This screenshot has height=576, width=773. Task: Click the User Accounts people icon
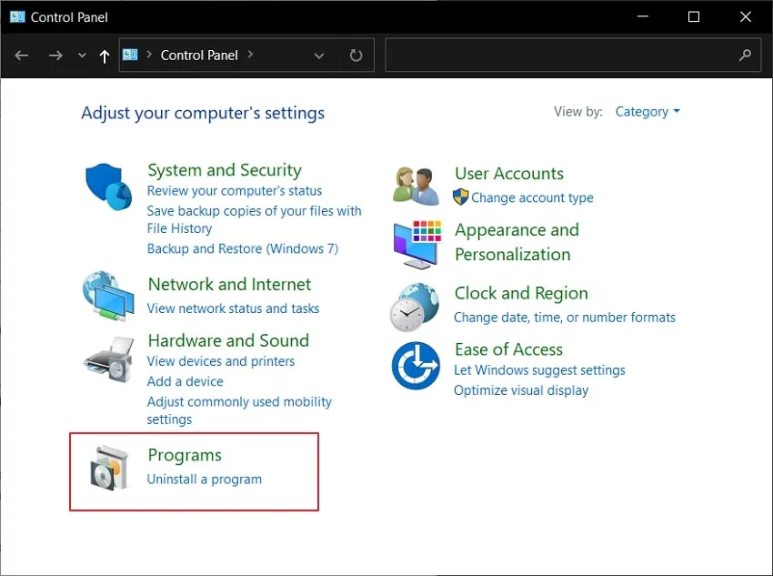pos(416,186)
